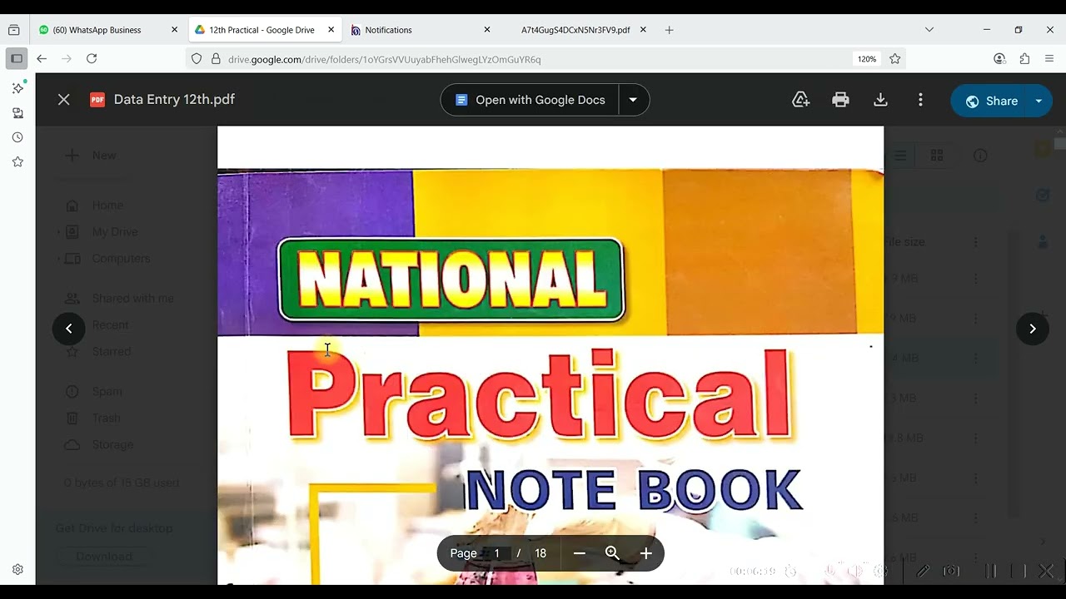Go forward one page
The image size is (1066, 599).
click(67, 59)
